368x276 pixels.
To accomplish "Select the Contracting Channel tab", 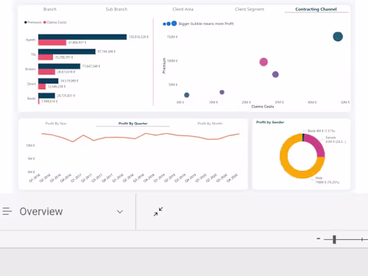I will 316,10.
